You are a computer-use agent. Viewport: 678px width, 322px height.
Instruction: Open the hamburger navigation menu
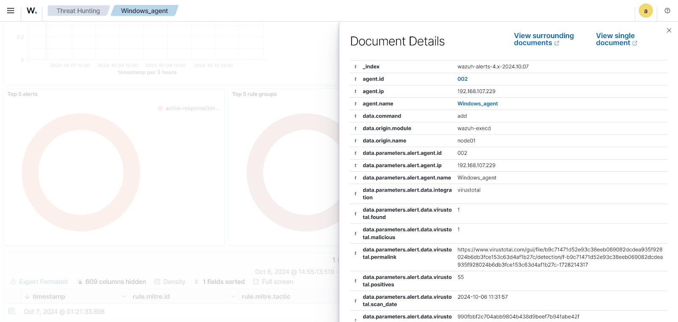(11, 11)
